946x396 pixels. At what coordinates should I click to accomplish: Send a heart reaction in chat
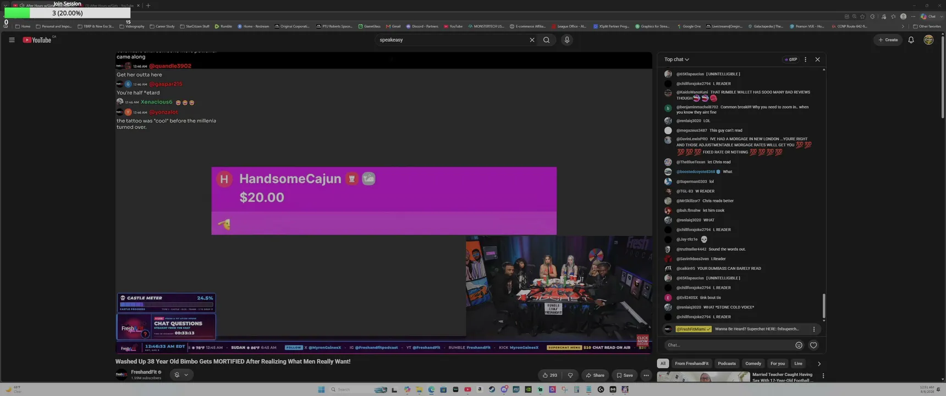click(x=813, y=345)
